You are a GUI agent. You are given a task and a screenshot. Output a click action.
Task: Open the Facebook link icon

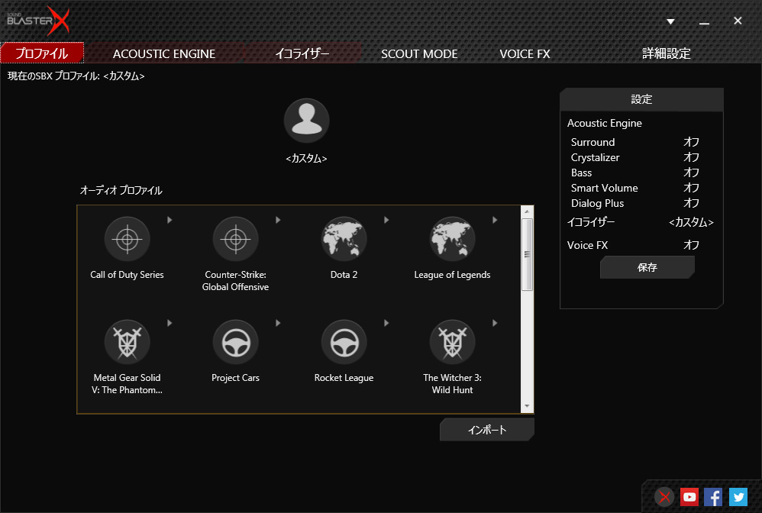713,497
